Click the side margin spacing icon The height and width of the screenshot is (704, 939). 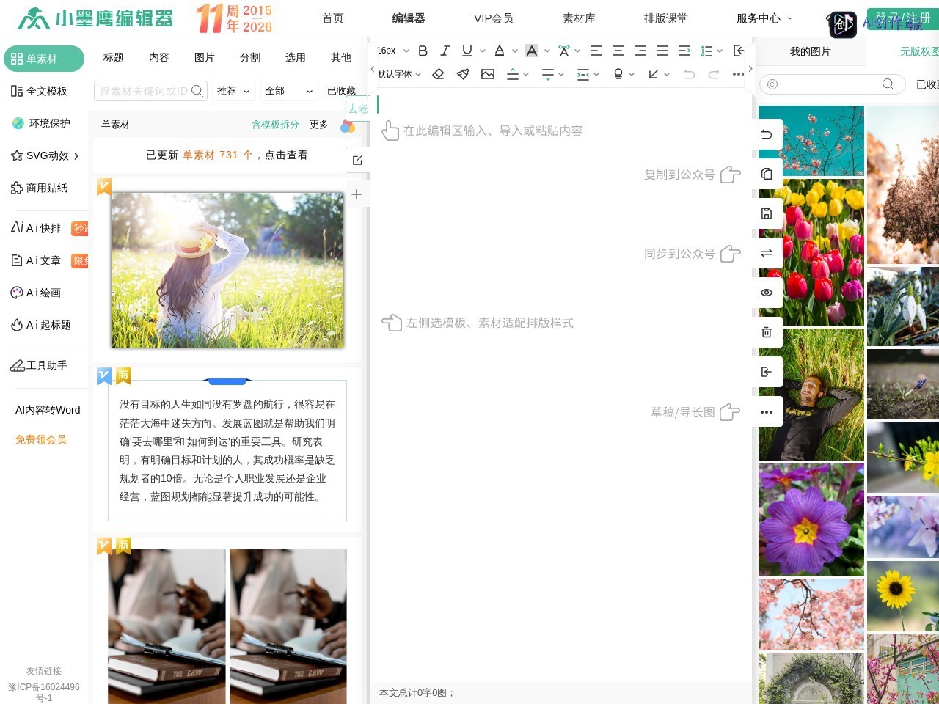tap(583, 74)
